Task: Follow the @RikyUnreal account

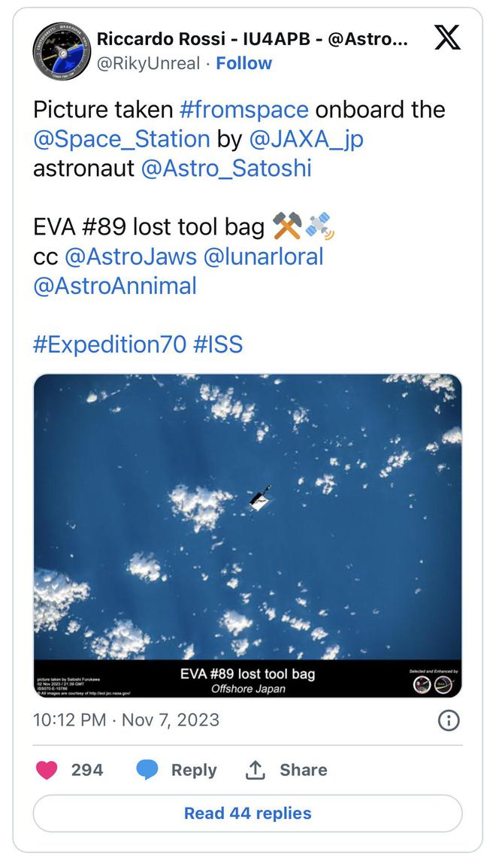Action: point(244,63)
